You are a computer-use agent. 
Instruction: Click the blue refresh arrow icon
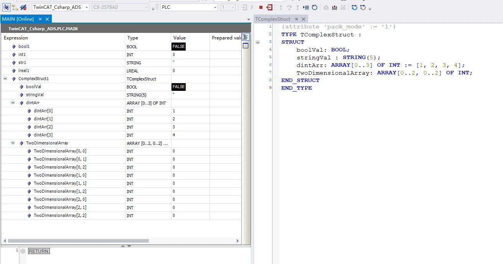pos(354,7)
